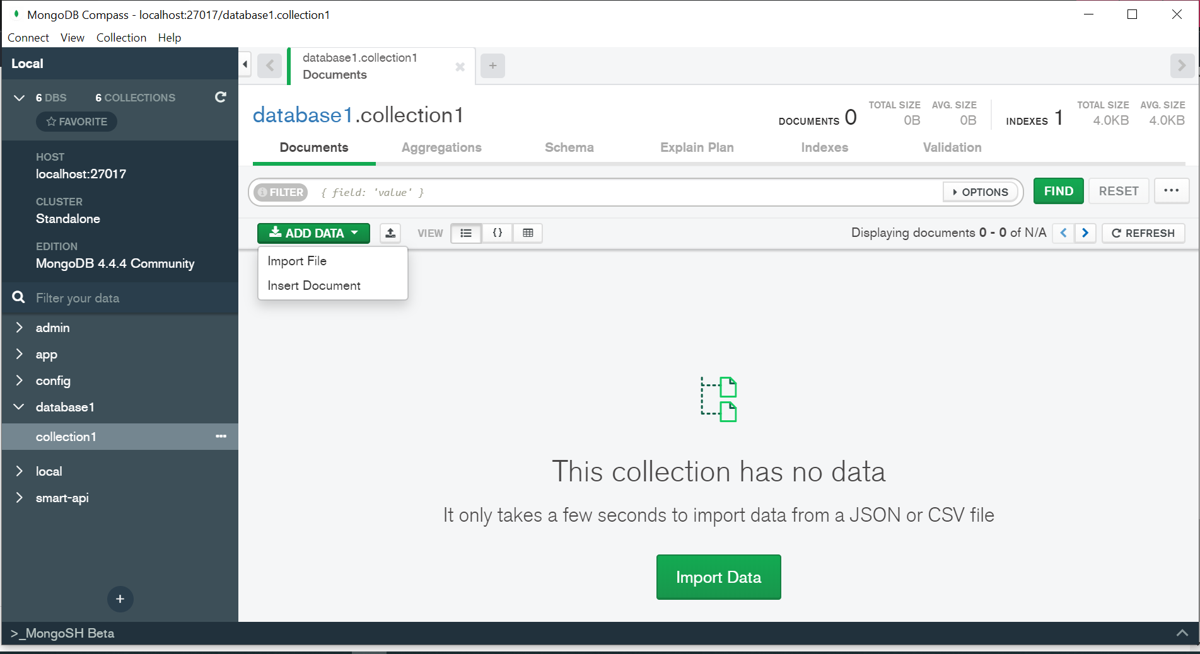The image size is (1200, 654).
Task: Go to previous page of documents
Action: click(1064, 233)
